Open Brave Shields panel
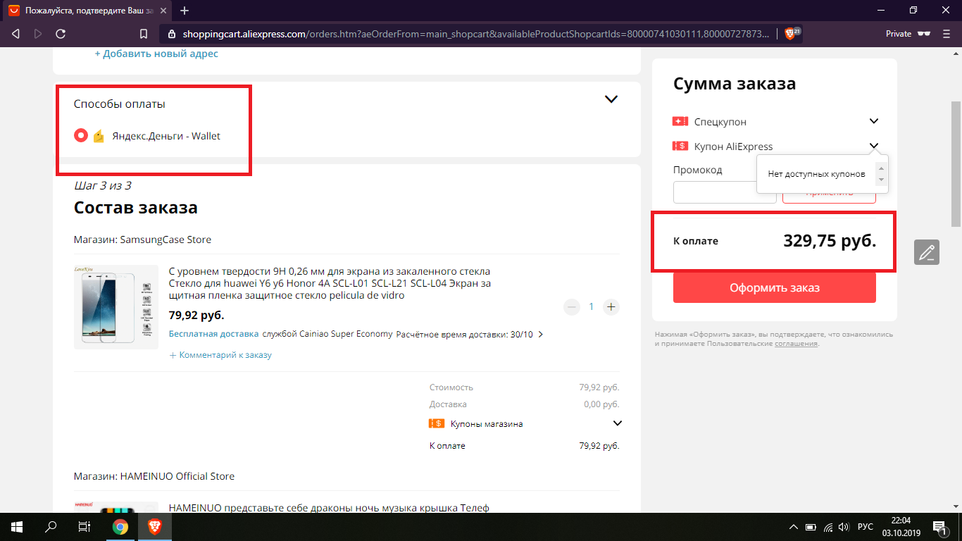 [791, 34]
